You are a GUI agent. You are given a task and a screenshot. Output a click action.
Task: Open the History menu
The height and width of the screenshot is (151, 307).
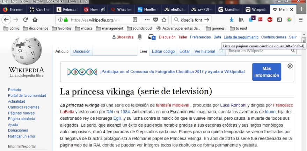37,1
